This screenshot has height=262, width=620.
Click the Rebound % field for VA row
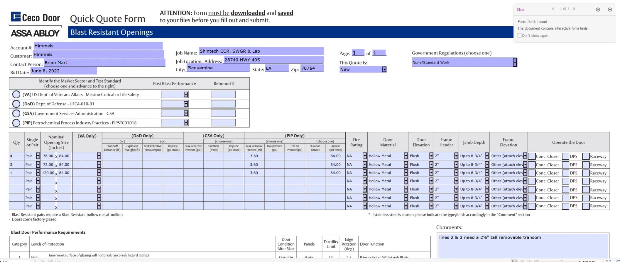coord(223,94)
